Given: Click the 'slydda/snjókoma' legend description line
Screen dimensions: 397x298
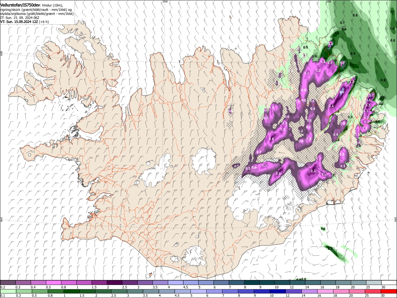Looking at the screenshot, I should click(x=37, y=14).
